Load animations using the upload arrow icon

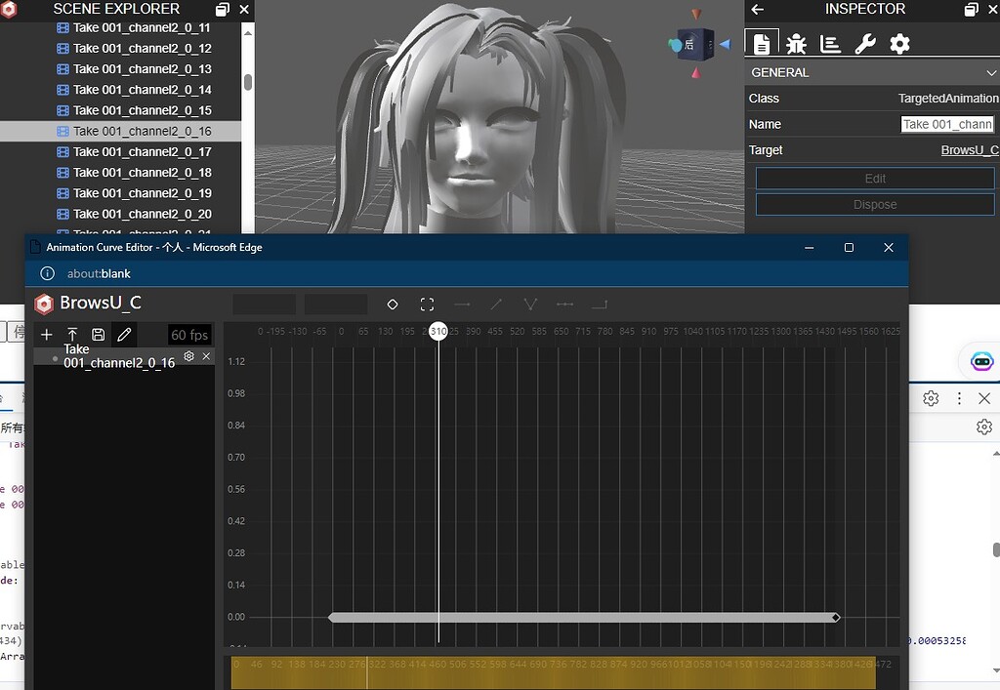click(x=72, y=334)
